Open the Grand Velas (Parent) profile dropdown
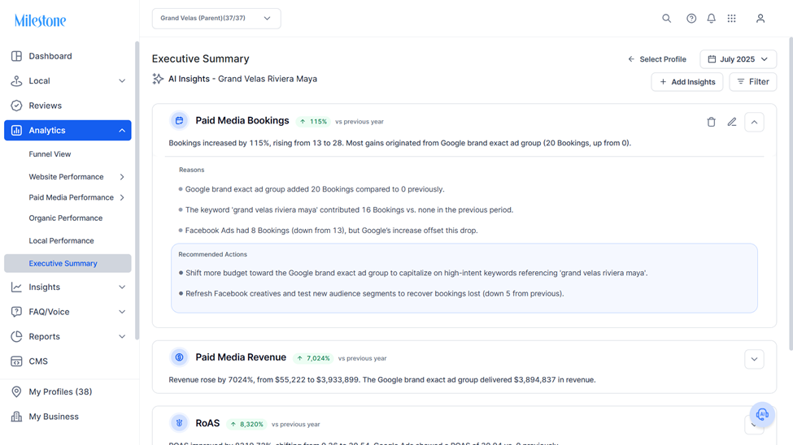Screen dimensions: 793x445 tap(216, 19)
